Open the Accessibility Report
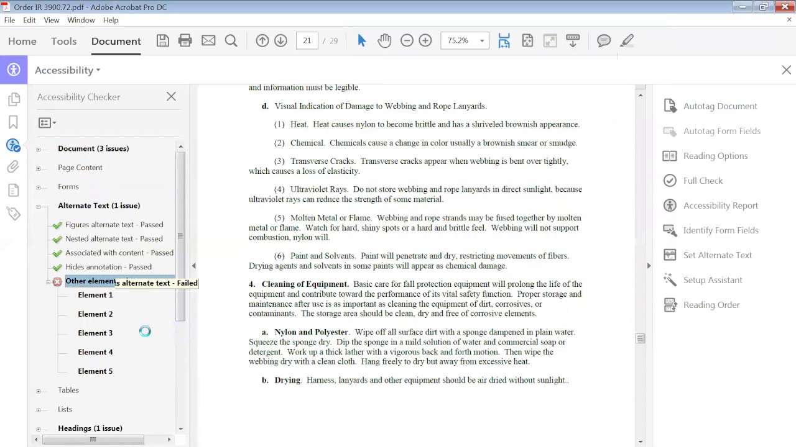796x447 pixels. pos(710,205)
